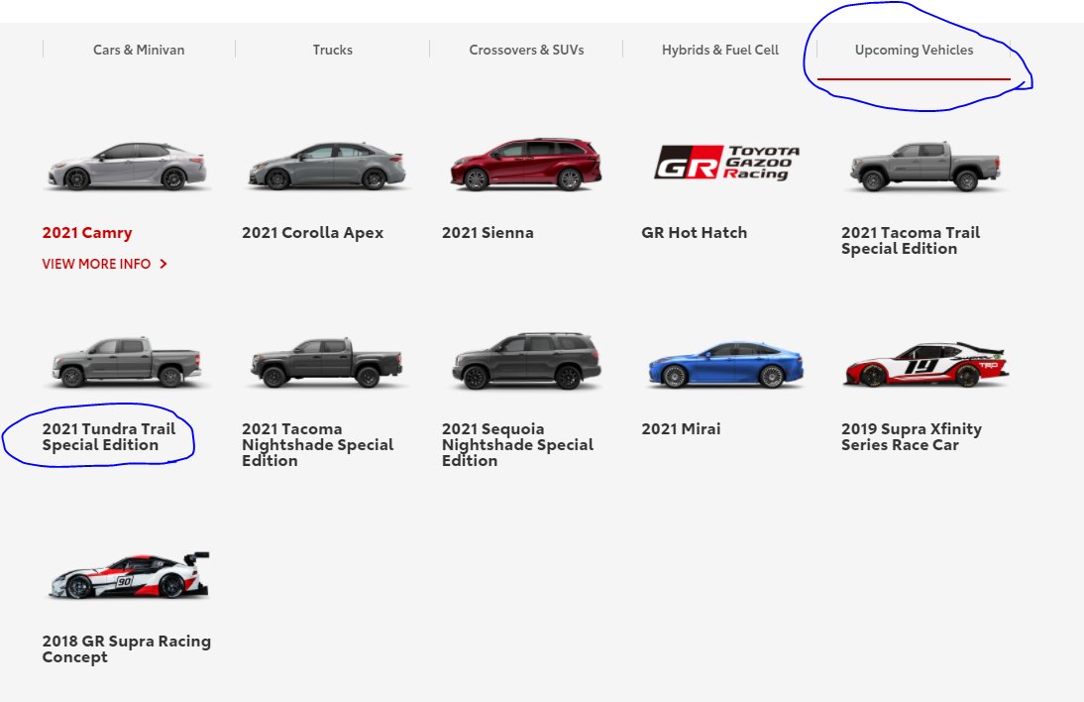Open the 2018 GR Supra Racing Concept link
Viewport: 1084px width, 702px height.
click(127, 649)
